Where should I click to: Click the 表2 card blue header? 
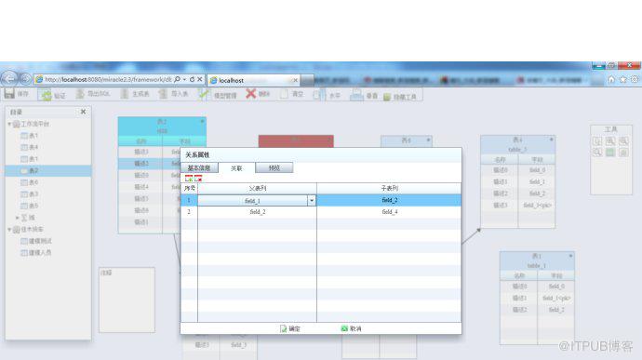point(162,127)
